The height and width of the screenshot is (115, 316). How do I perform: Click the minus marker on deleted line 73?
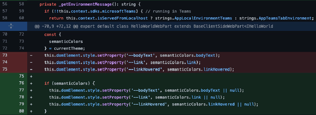click(31, 55)
